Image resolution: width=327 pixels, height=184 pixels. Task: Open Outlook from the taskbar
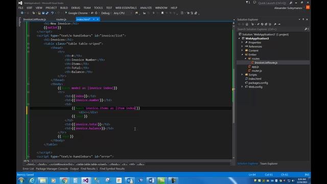tap(129, 180)
